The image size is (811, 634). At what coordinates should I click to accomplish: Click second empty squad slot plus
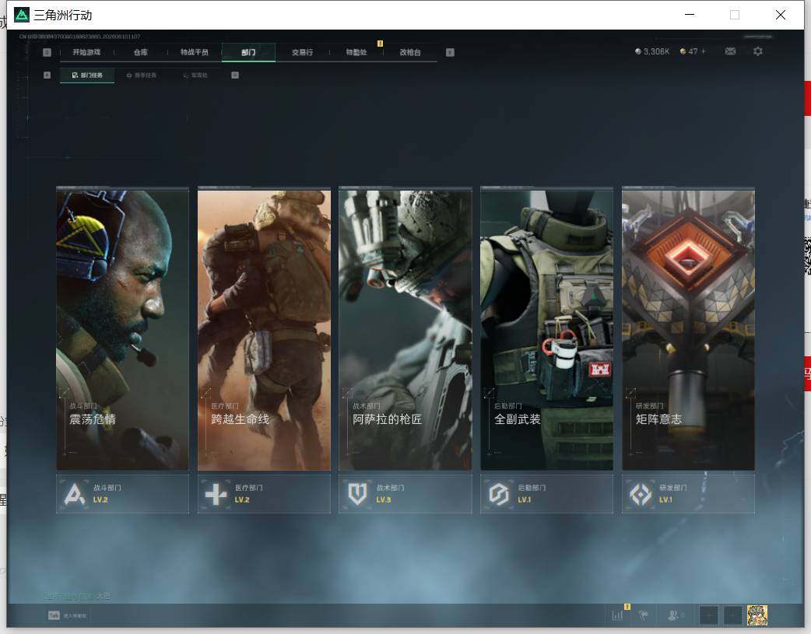(732, 615)
